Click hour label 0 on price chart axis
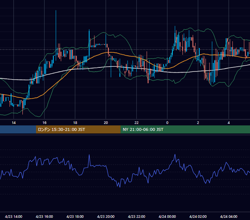The image size is (250, 220). 167,123
